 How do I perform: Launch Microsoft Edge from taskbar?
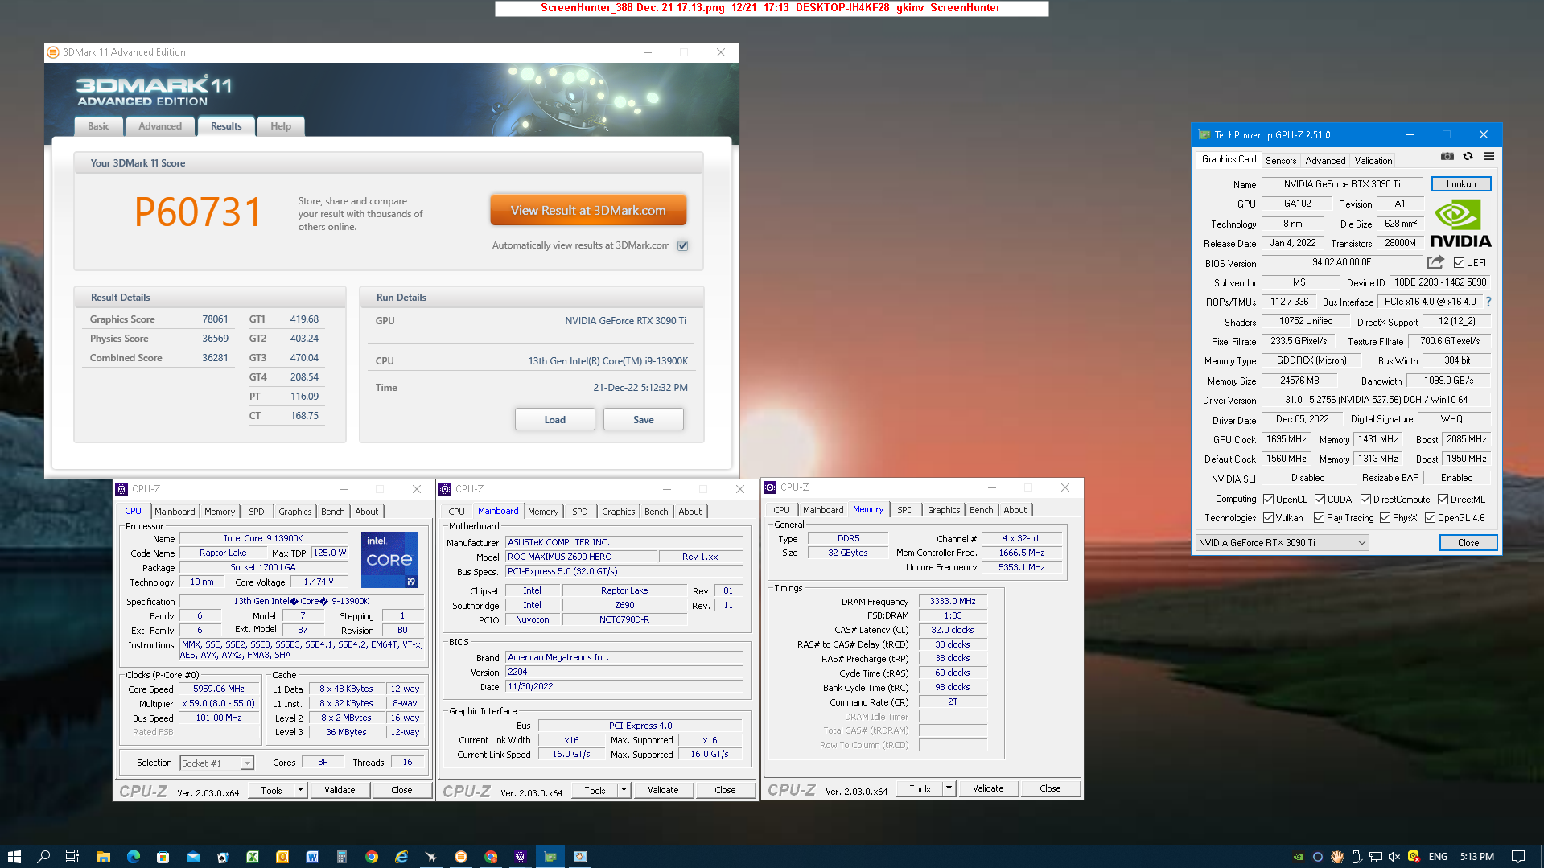click(133, 857)
